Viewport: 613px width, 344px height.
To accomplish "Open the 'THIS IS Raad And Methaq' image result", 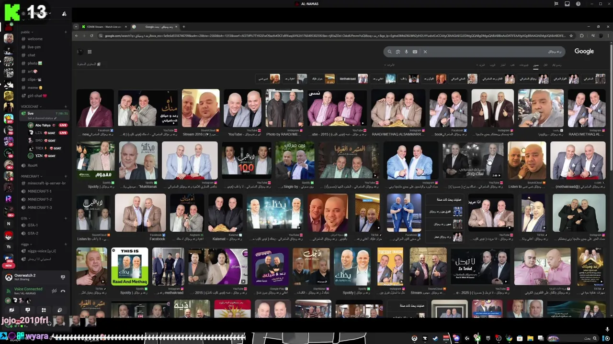I will click(x=130, y=267).
